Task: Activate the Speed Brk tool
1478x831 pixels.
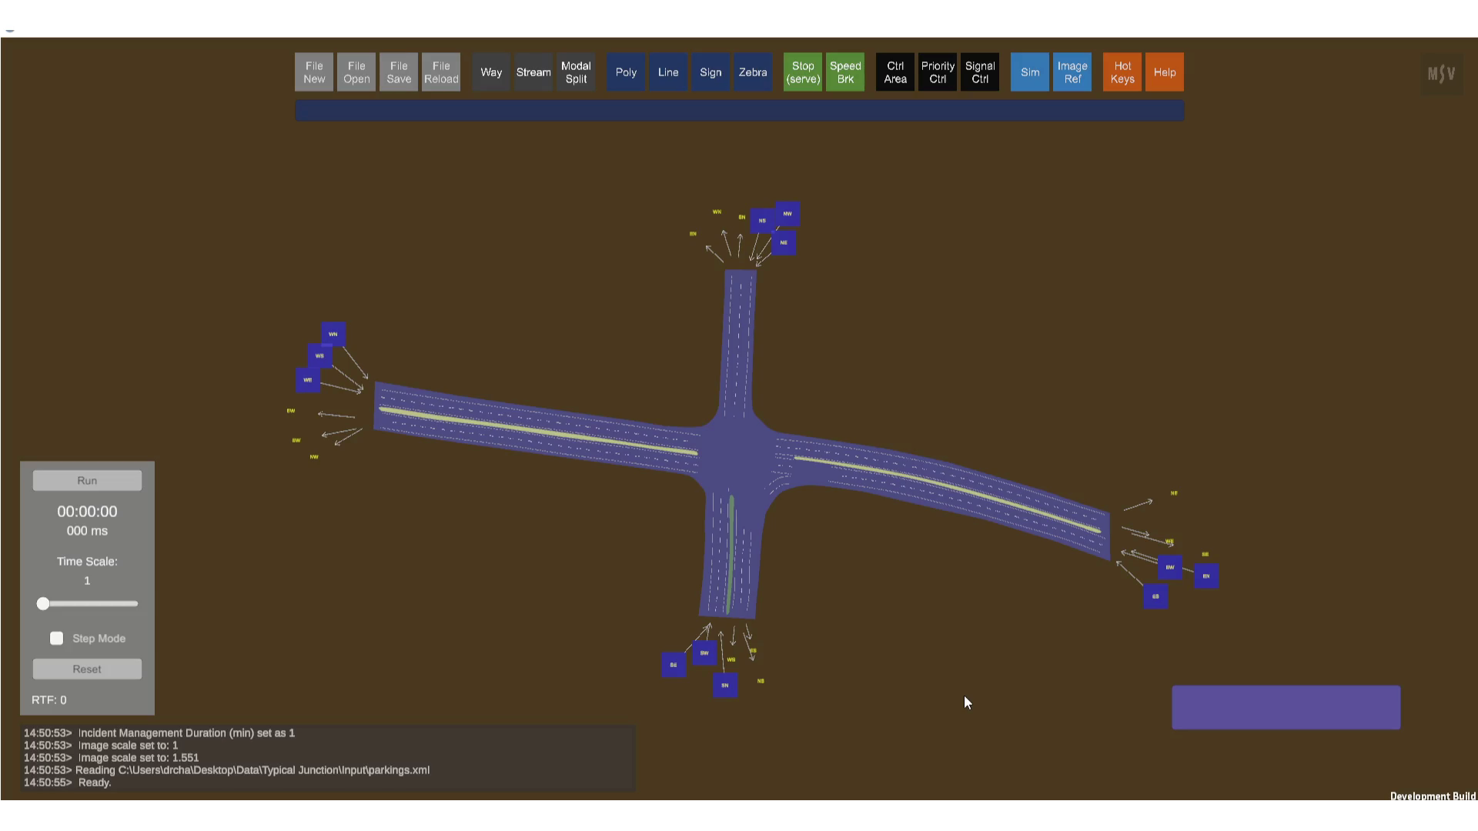Action: (844, 72)
